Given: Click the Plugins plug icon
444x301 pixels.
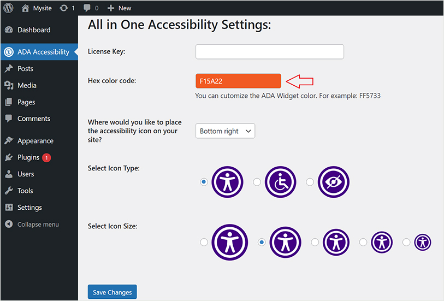Looking at the screenshot, I should (9, 157).
